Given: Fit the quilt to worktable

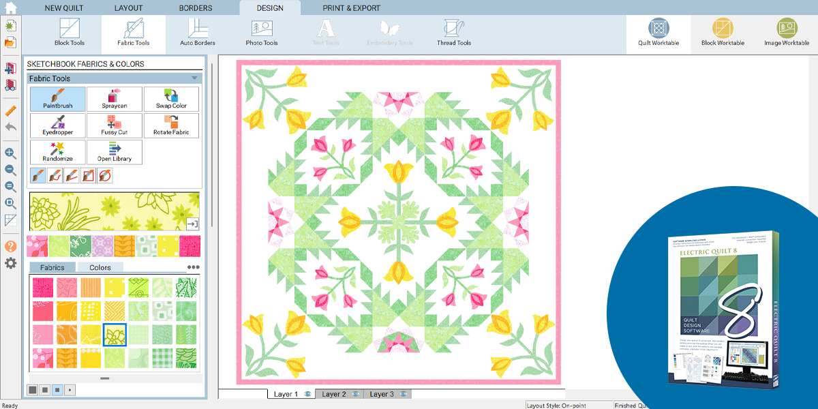Looking at the screenshot, I should coord(10,203).
